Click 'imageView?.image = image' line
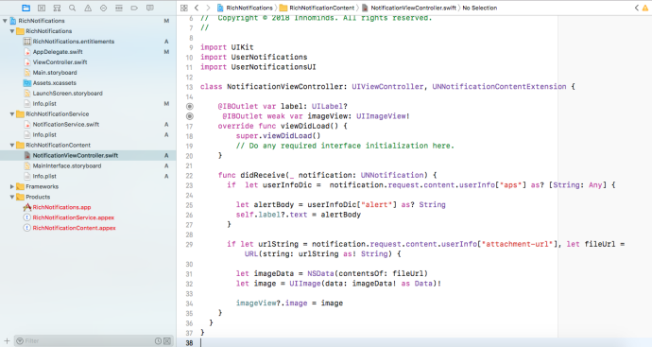This screenshot has height=347, width=652. 289,304
